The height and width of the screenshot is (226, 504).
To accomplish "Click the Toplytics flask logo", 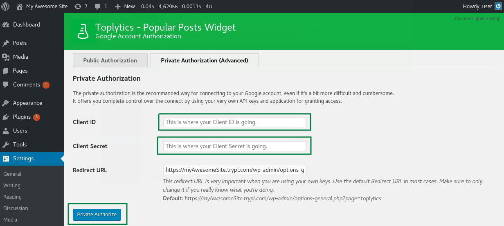I will (x=83, y=31).
